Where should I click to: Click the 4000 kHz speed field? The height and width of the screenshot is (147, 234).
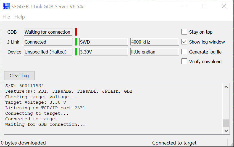(x=154, y=42)
